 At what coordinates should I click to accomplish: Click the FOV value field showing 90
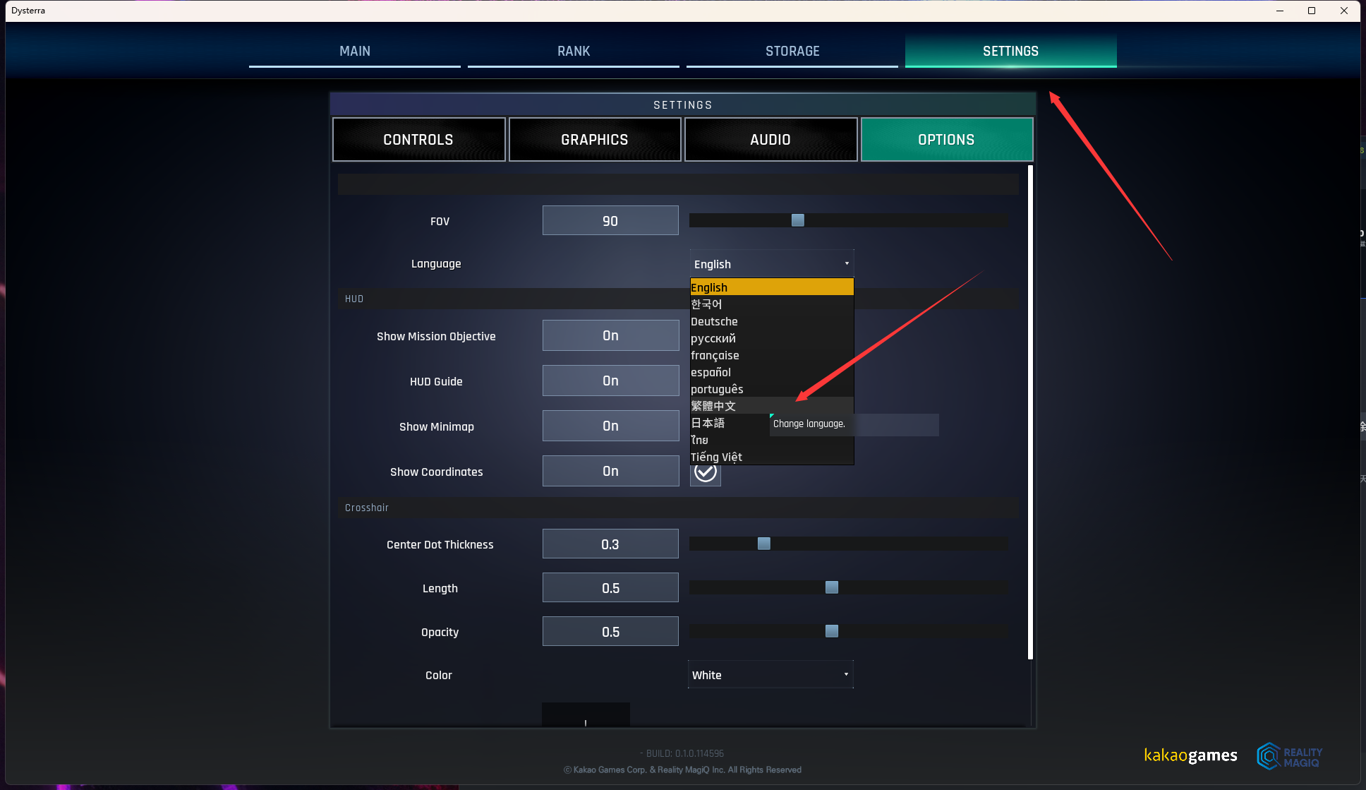coord(610,221)
